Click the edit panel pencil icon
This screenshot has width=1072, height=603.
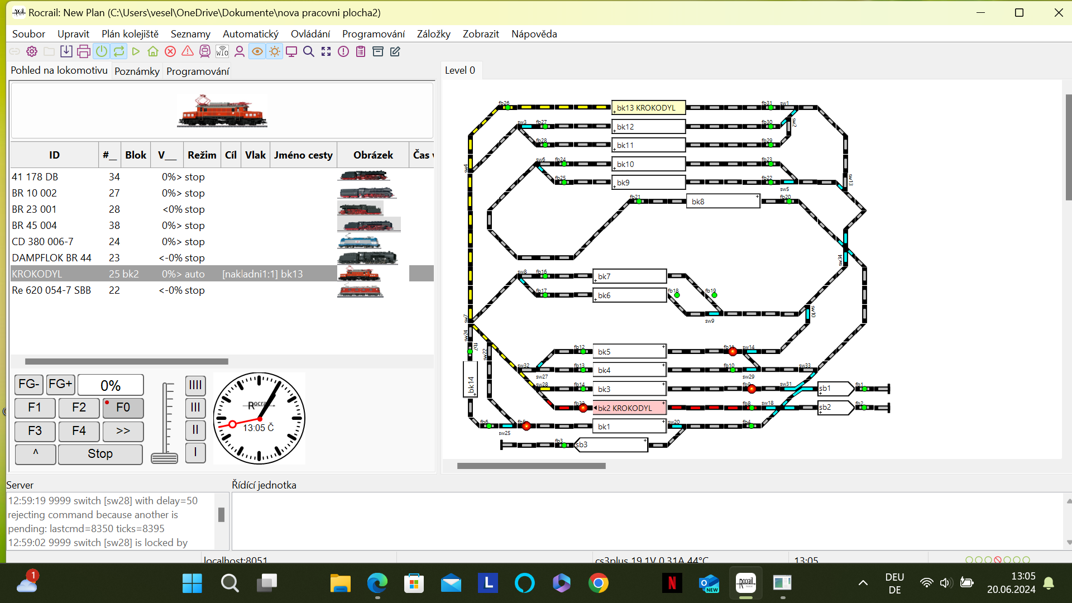pyautogui.click(x=395, y=51)
